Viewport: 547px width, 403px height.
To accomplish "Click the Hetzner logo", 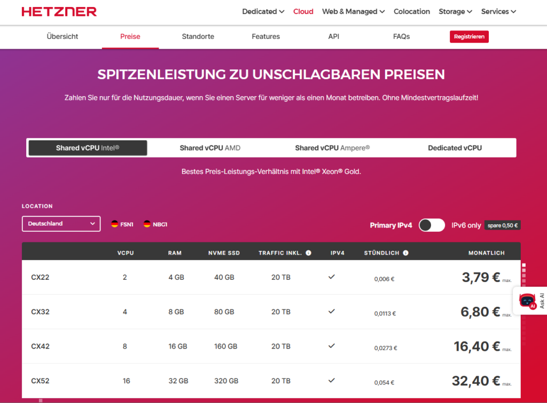I will point(59,12).
